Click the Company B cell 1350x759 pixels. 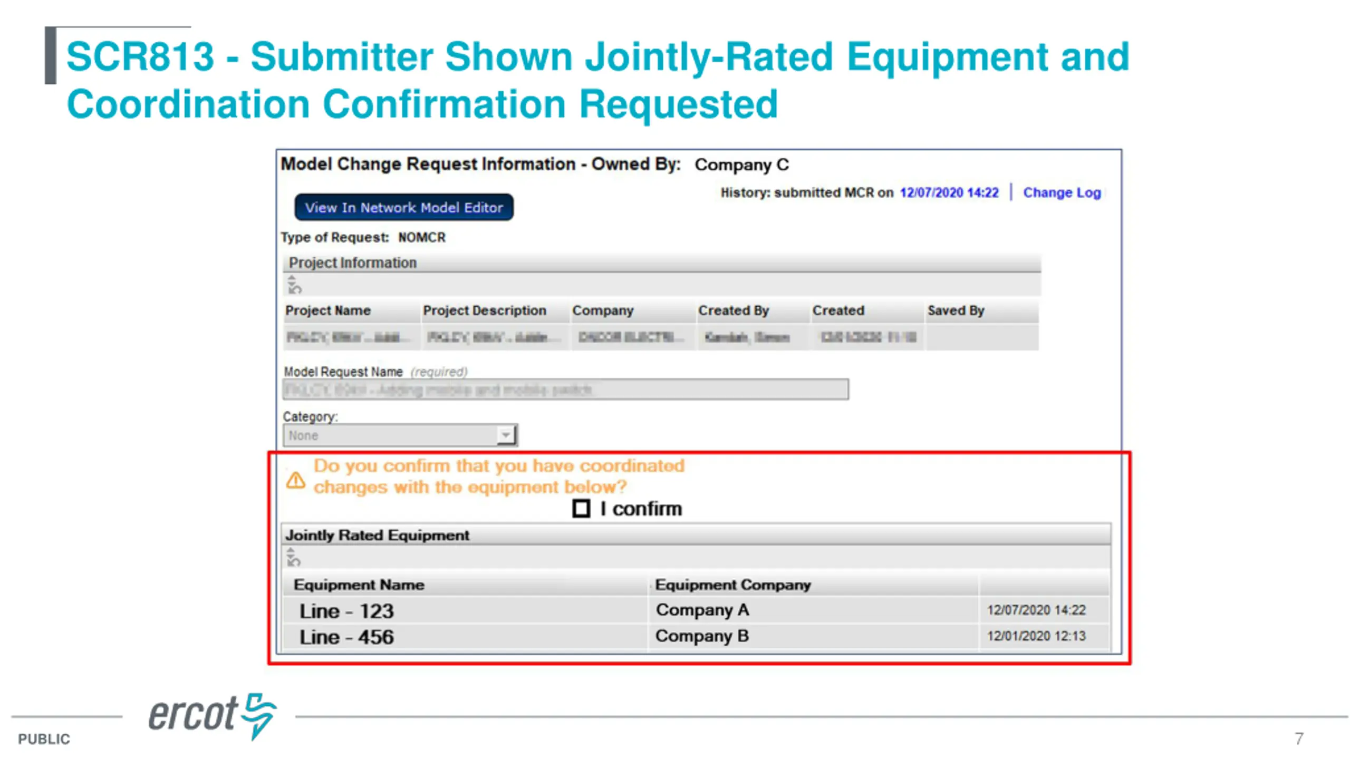tap(814, 636)
